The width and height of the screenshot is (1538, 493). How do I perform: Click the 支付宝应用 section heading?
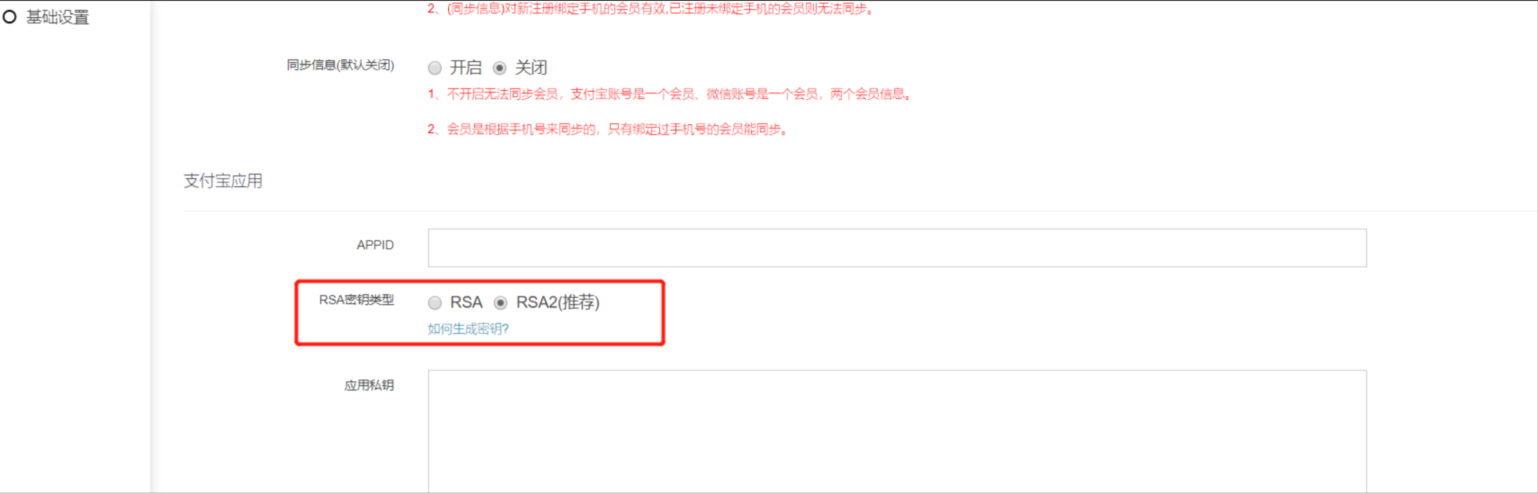pyautogui.click(x=223, y=181)
